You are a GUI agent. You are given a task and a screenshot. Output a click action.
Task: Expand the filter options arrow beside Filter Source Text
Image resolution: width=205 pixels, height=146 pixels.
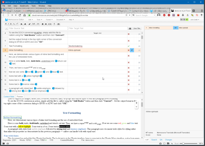click(6, 28)
